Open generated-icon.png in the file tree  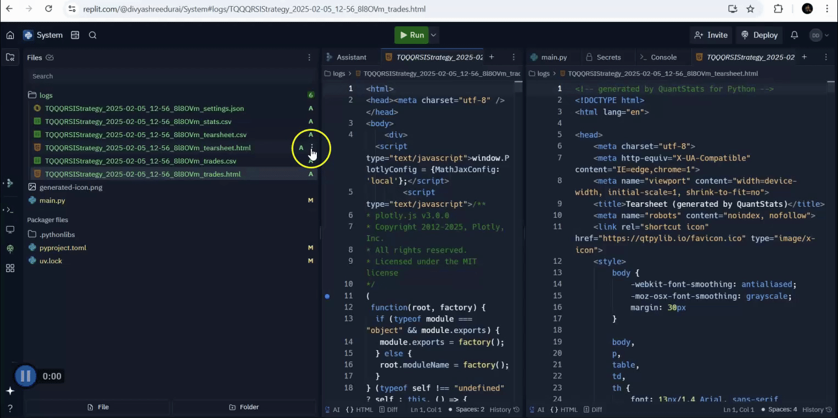pyautogui.click(x=71, y=188)
